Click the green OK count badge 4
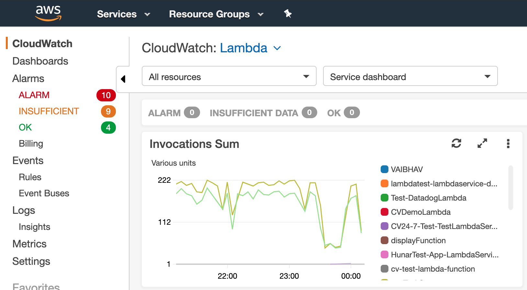 (x=108, y=128)
